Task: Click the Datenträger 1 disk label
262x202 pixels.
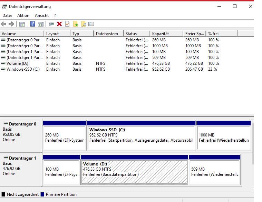Action: pos(22,158)
